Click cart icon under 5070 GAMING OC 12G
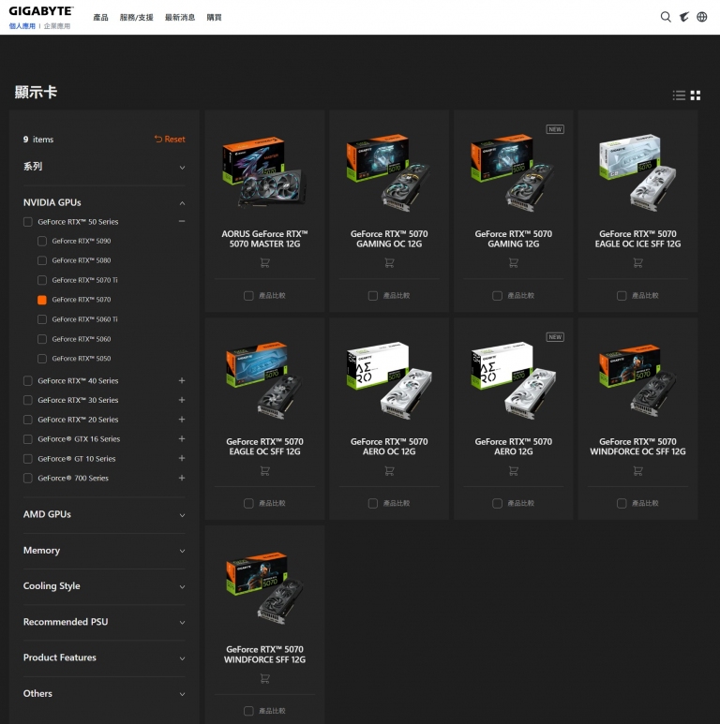 (389, 263)
